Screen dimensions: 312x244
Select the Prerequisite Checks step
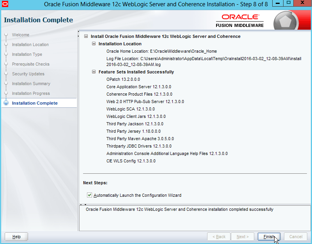pos(30,64)
